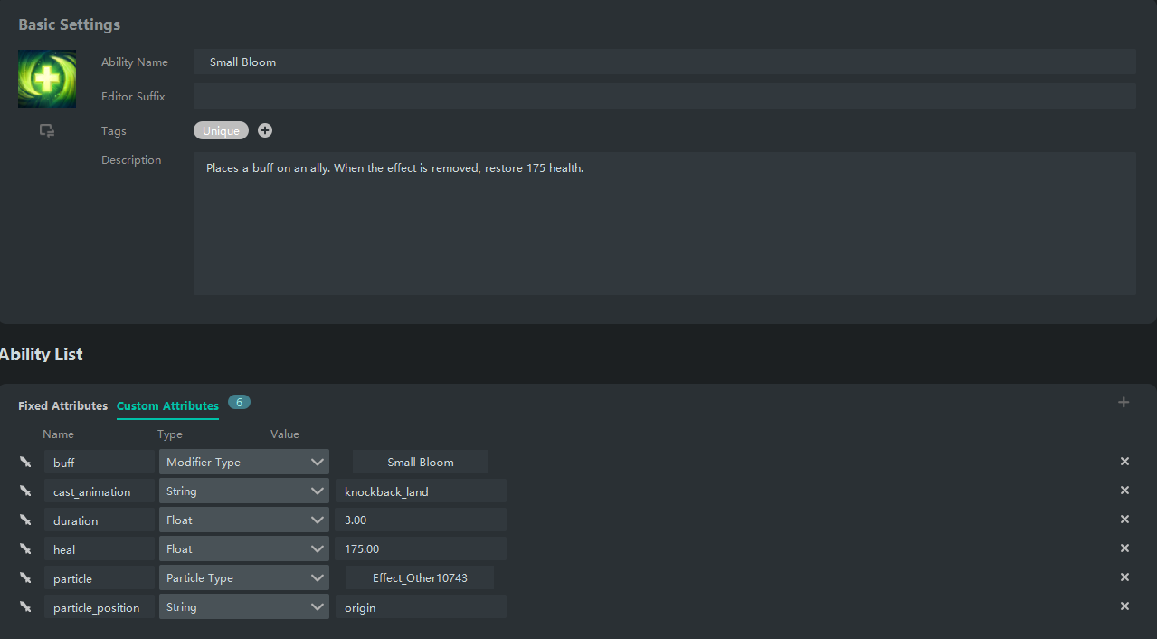The height and width of the screenshot is (639, 1157).
Task: Add a new tag with the plus icon
Action: click(265, 131)
